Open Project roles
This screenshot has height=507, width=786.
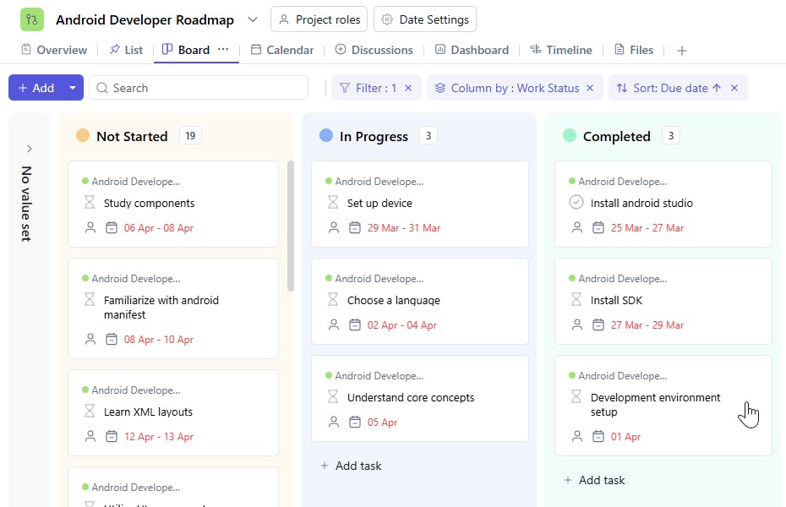319,19
